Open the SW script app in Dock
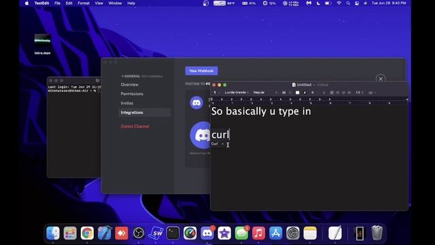Screen dimensions: 435x245 (x=156, y=233)
